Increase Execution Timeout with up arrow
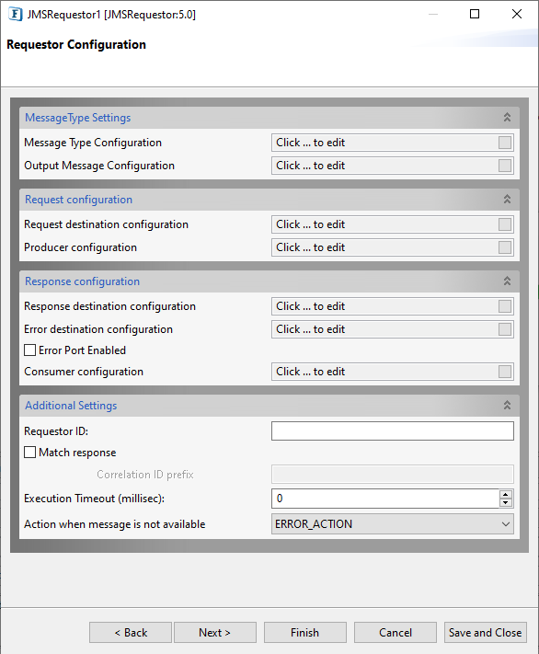Viewport: 539px width, 654px height. 506,494
